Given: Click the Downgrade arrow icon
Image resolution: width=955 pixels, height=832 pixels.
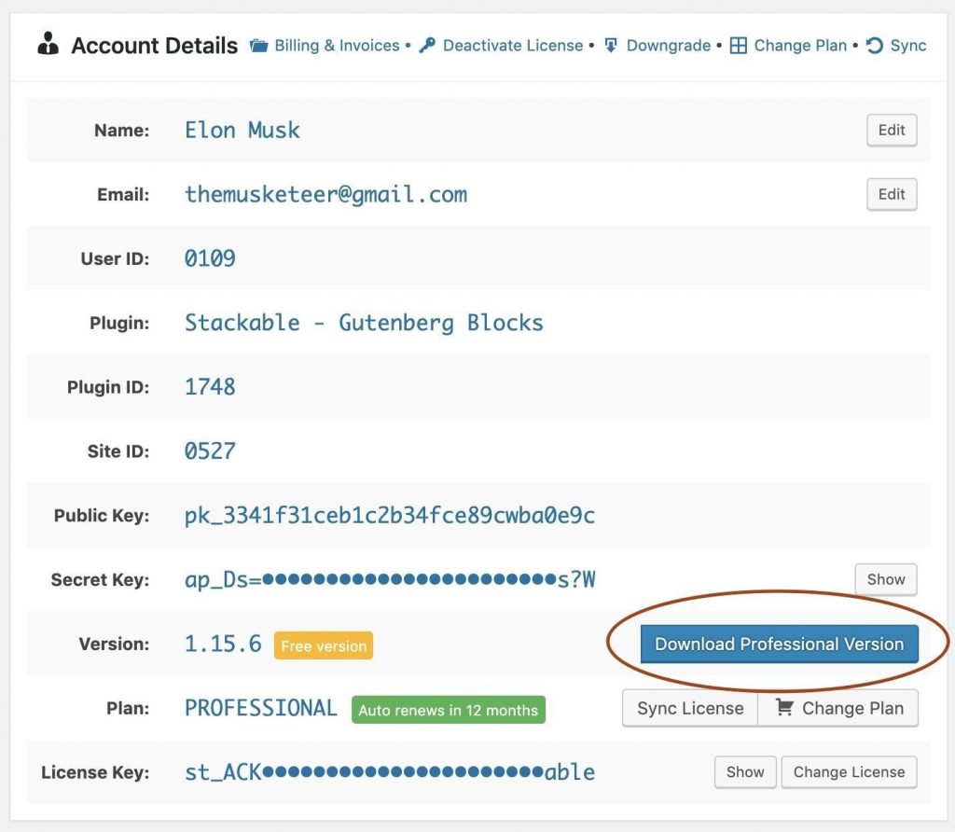Looking at the screenshot, I should pos(611,46).
